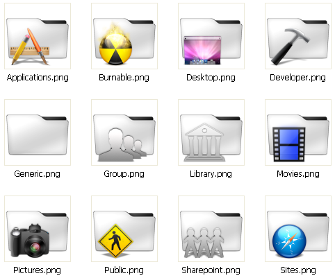The height and width of the screenshot is (278, 335).
Task: Click the file name Group.png
Action: [x=124, y=174]
